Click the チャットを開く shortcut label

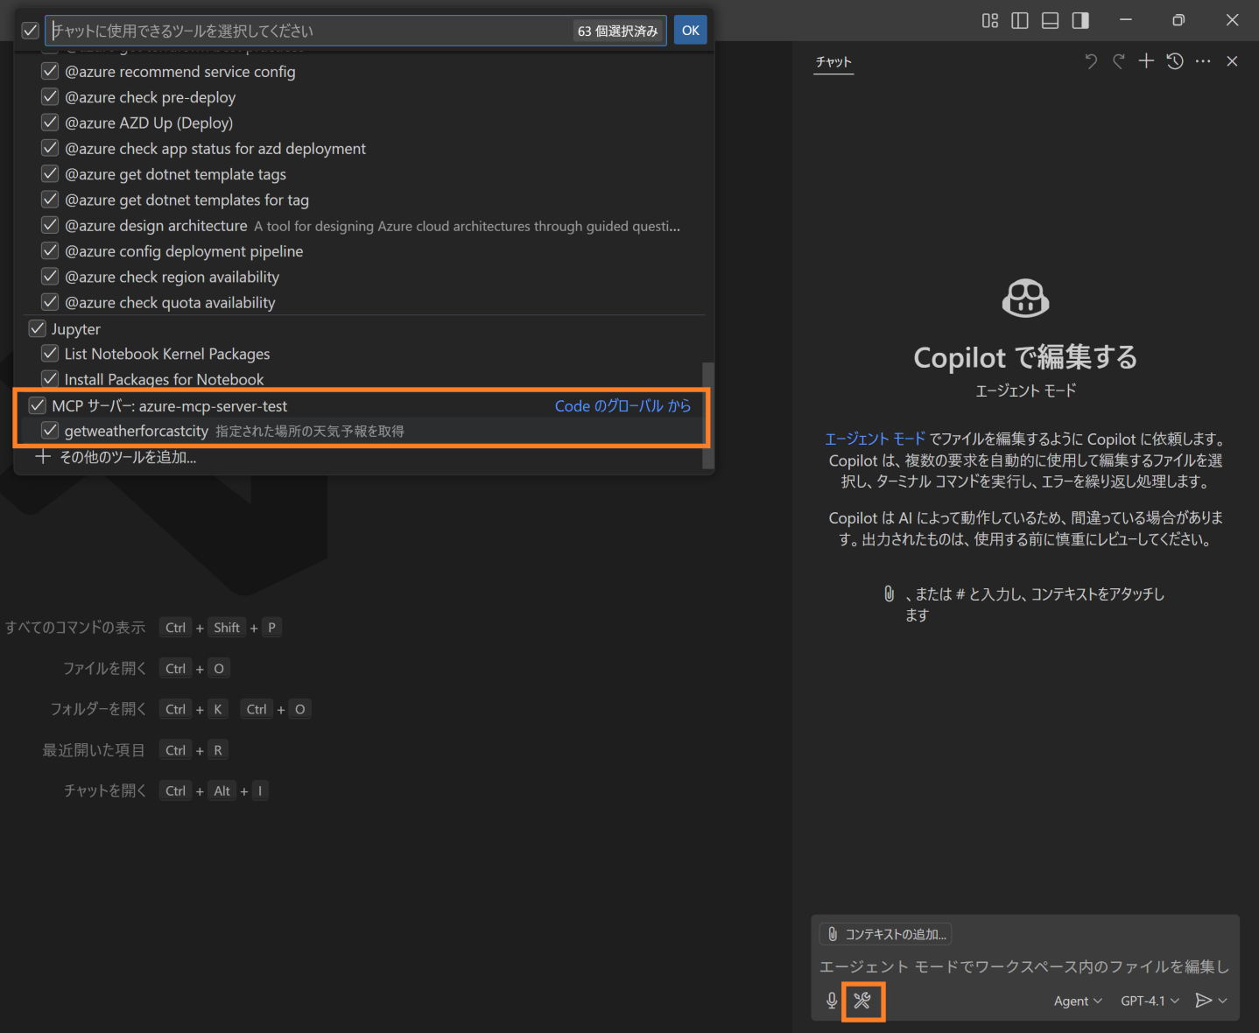tap(105, 791)
